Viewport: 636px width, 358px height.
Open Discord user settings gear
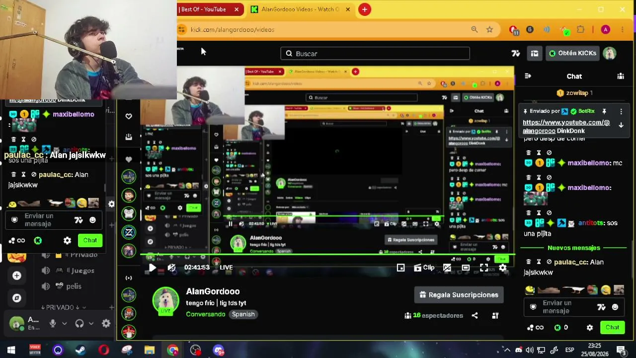coord(106,323)
